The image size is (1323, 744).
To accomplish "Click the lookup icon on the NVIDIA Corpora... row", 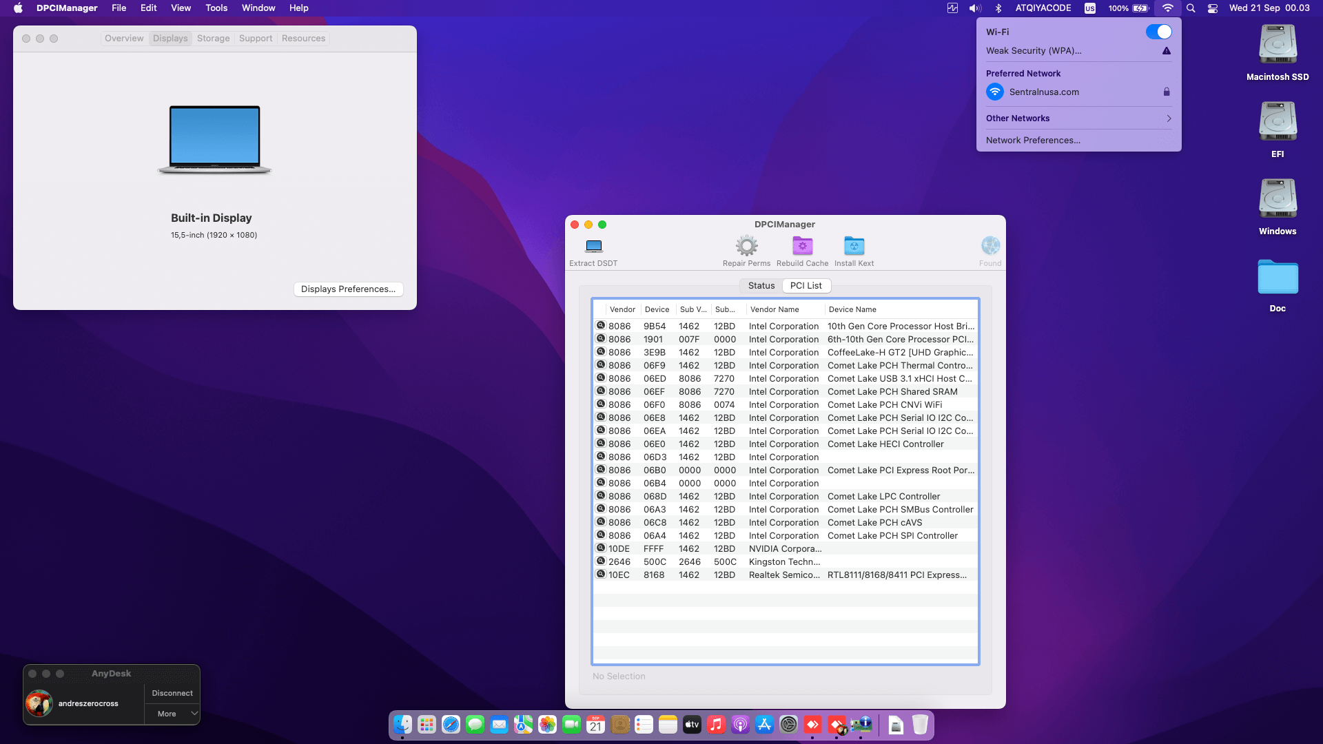I will point(601,548).
